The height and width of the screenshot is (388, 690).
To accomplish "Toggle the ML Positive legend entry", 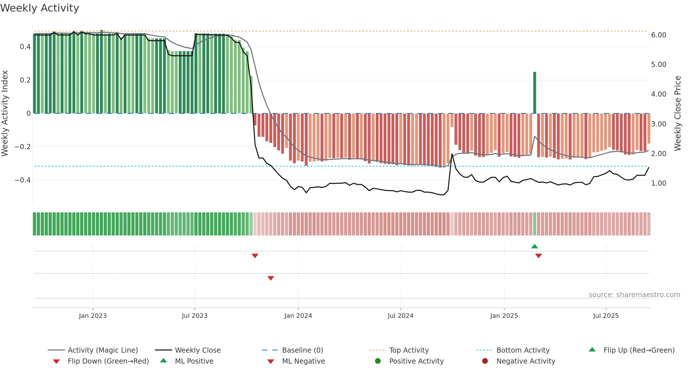I will point(187,361).
